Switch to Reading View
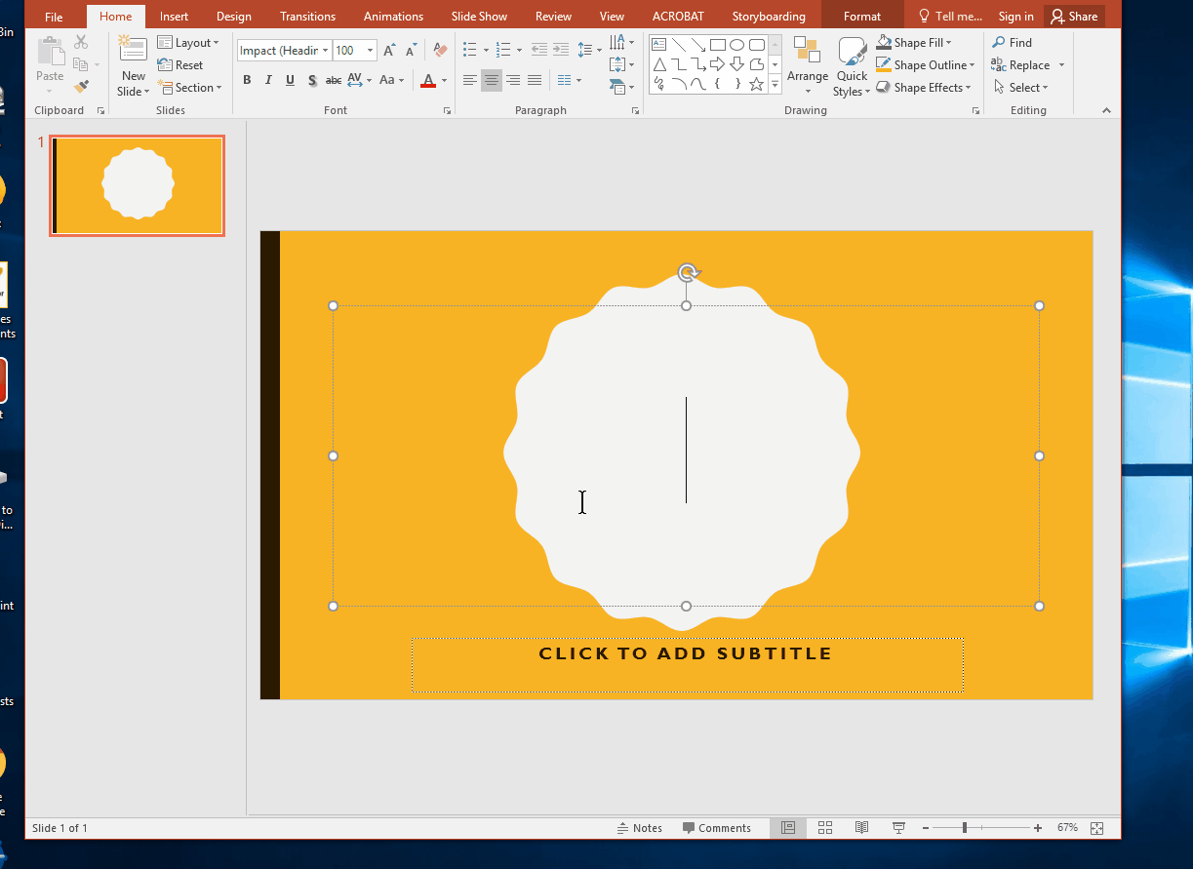Viewport: 1193px width, 869px height. tap(862, 828)
